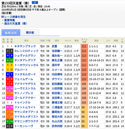Open jockey 丸山元気 profile
Viewport: 125px width, 129px height.
click(57, 121)
